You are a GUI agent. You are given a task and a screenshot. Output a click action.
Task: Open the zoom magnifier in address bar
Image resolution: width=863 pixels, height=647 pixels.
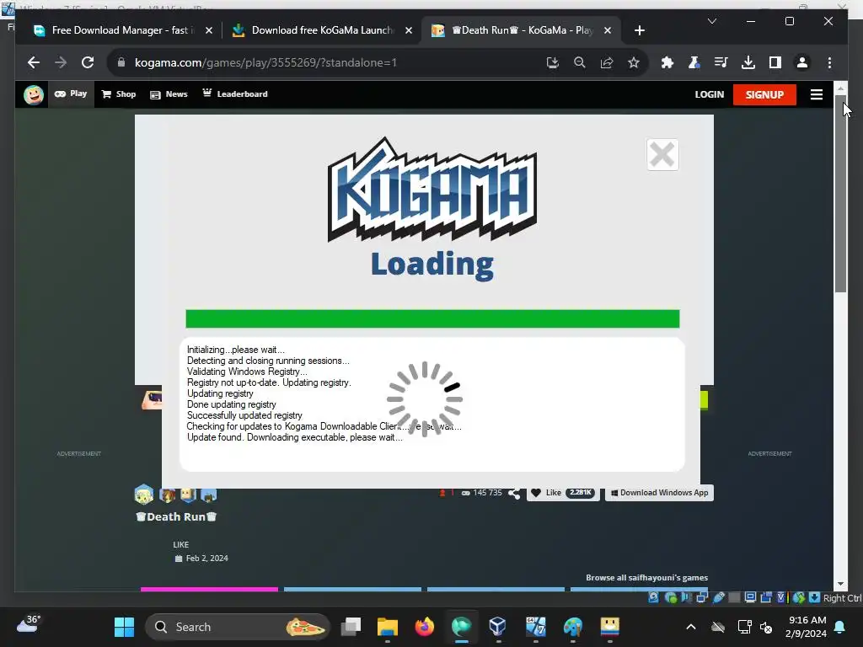(580, 62)
